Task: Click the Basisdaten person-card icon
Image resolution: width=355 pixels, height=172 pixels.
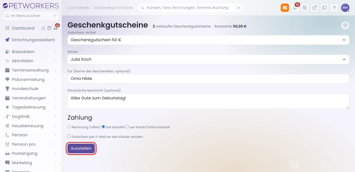Action: [x=7, y=52]
